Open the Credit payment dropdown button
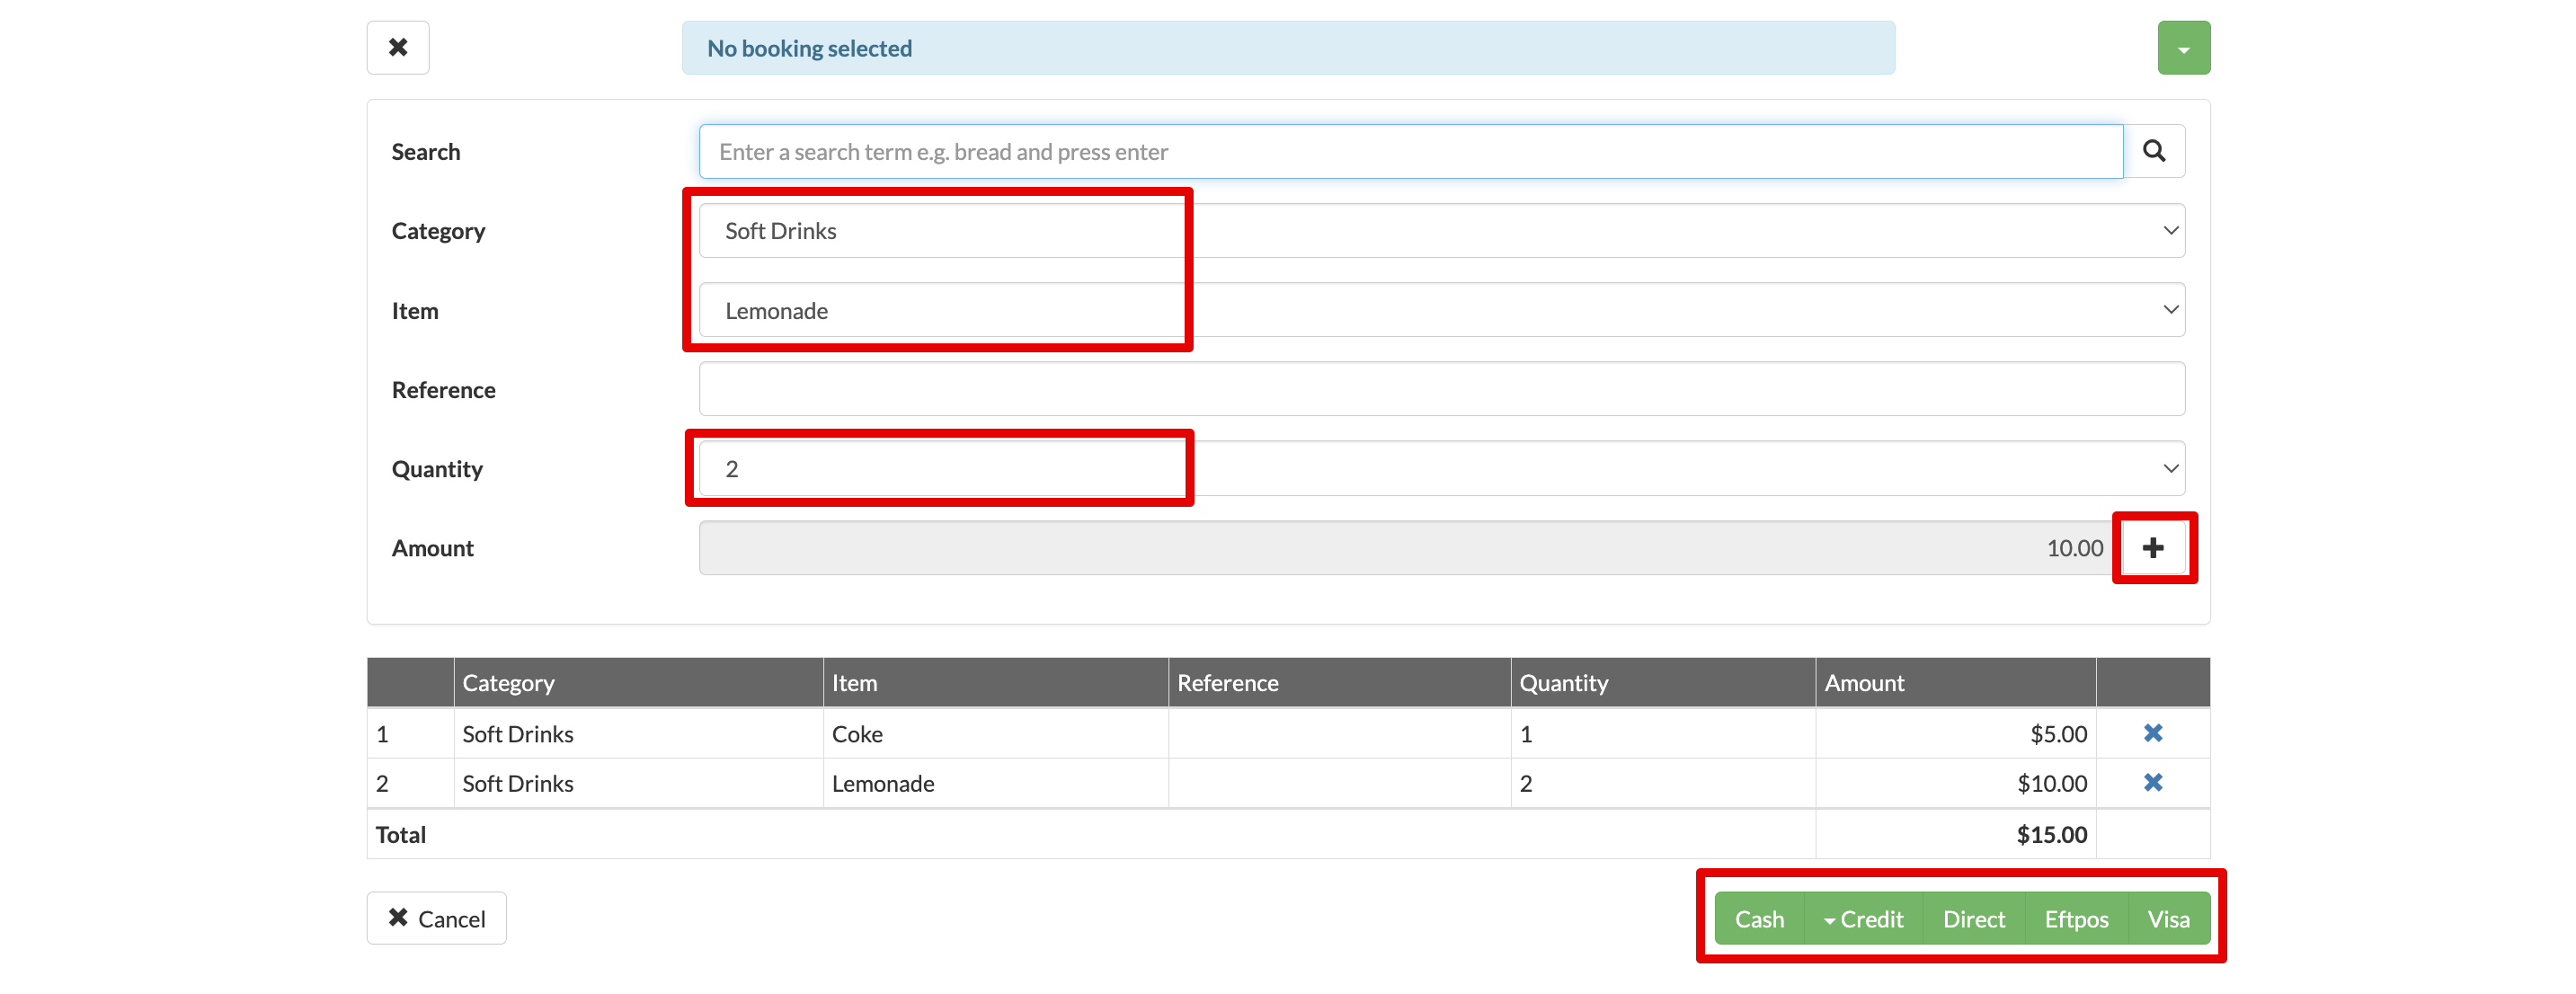This screenshot has height=994, width=2576. 1863,919
